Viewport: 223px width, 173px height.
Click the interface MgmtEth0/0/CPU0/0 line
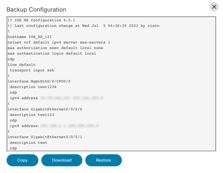pyautogui.click(x=39, y=81)
